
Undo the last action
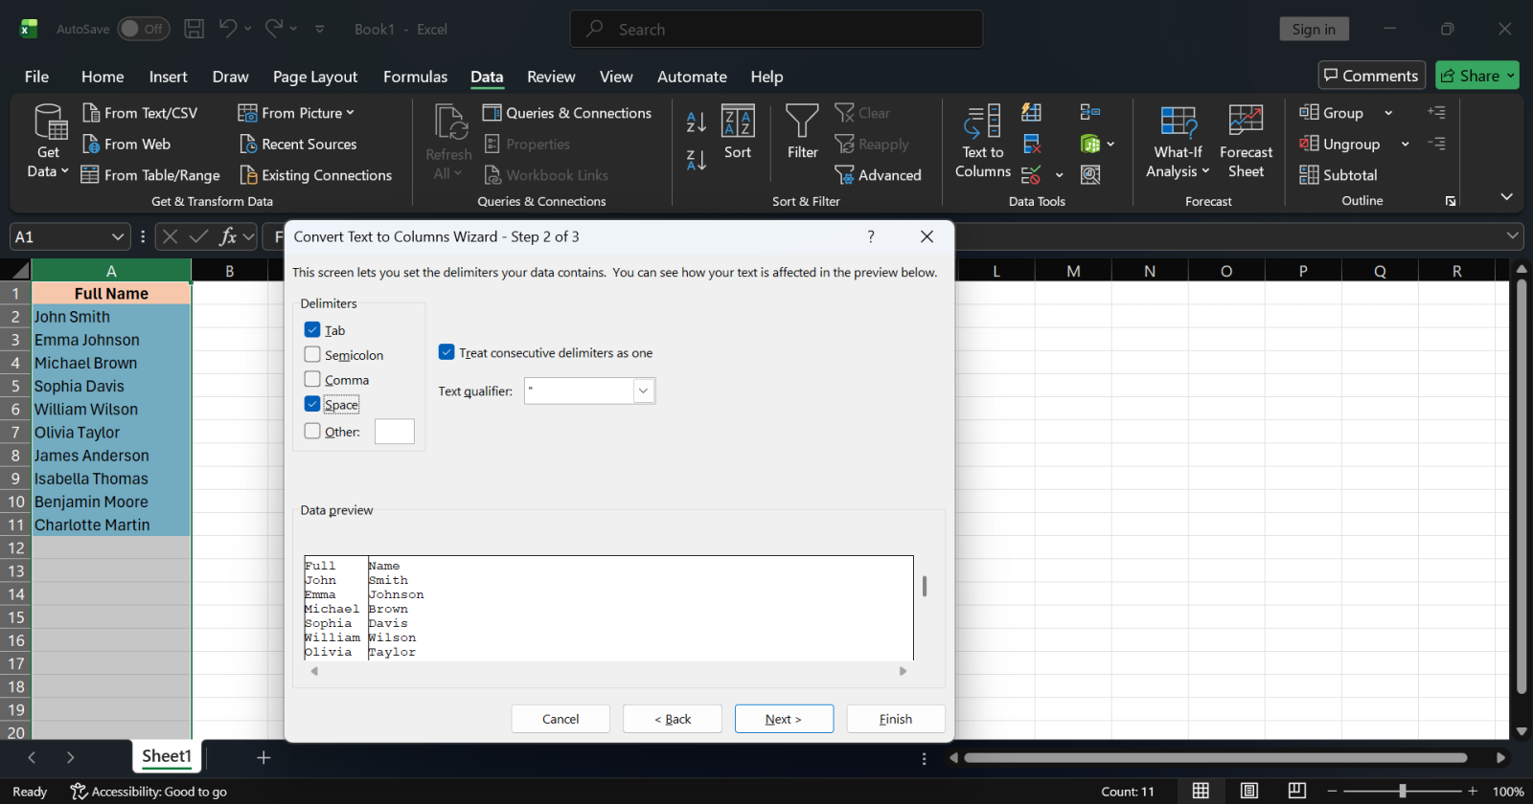[227, 29]
